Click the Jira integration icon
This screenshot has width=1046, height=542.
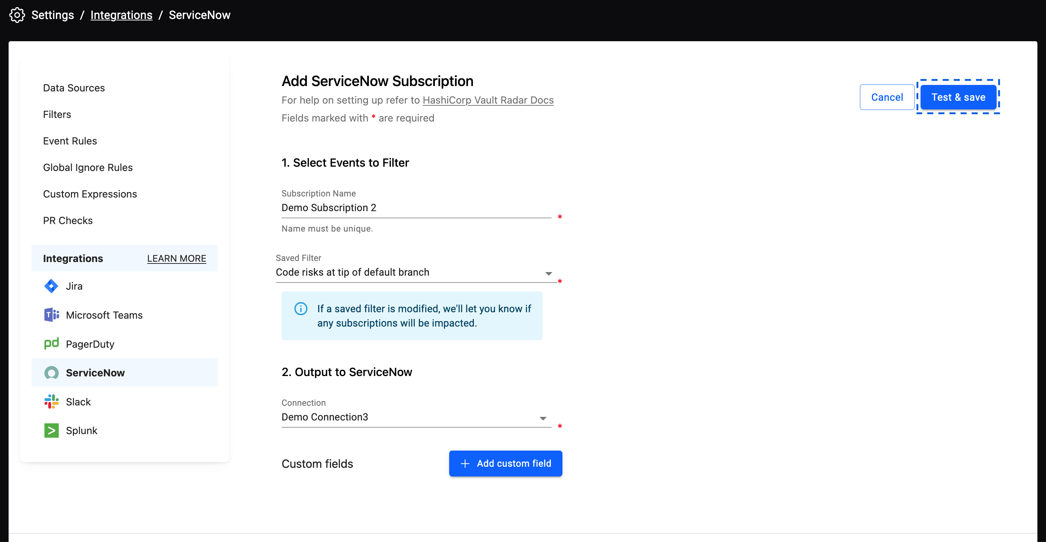(51, 285)
